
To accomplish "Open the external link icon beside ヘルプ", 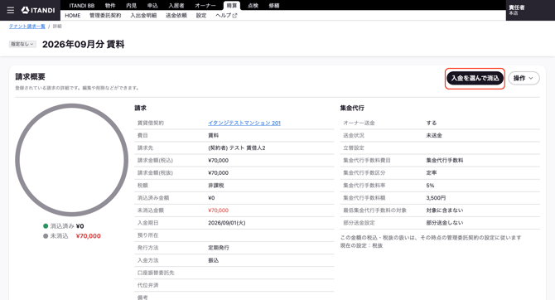I will point(234,16).
